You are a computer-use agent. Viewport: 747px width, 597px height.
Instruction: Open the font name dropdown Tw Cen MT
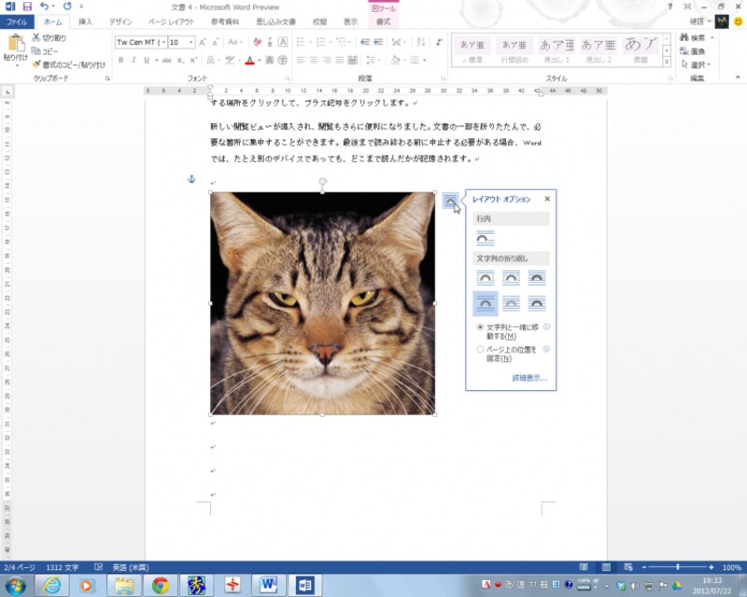pos(162,42)
